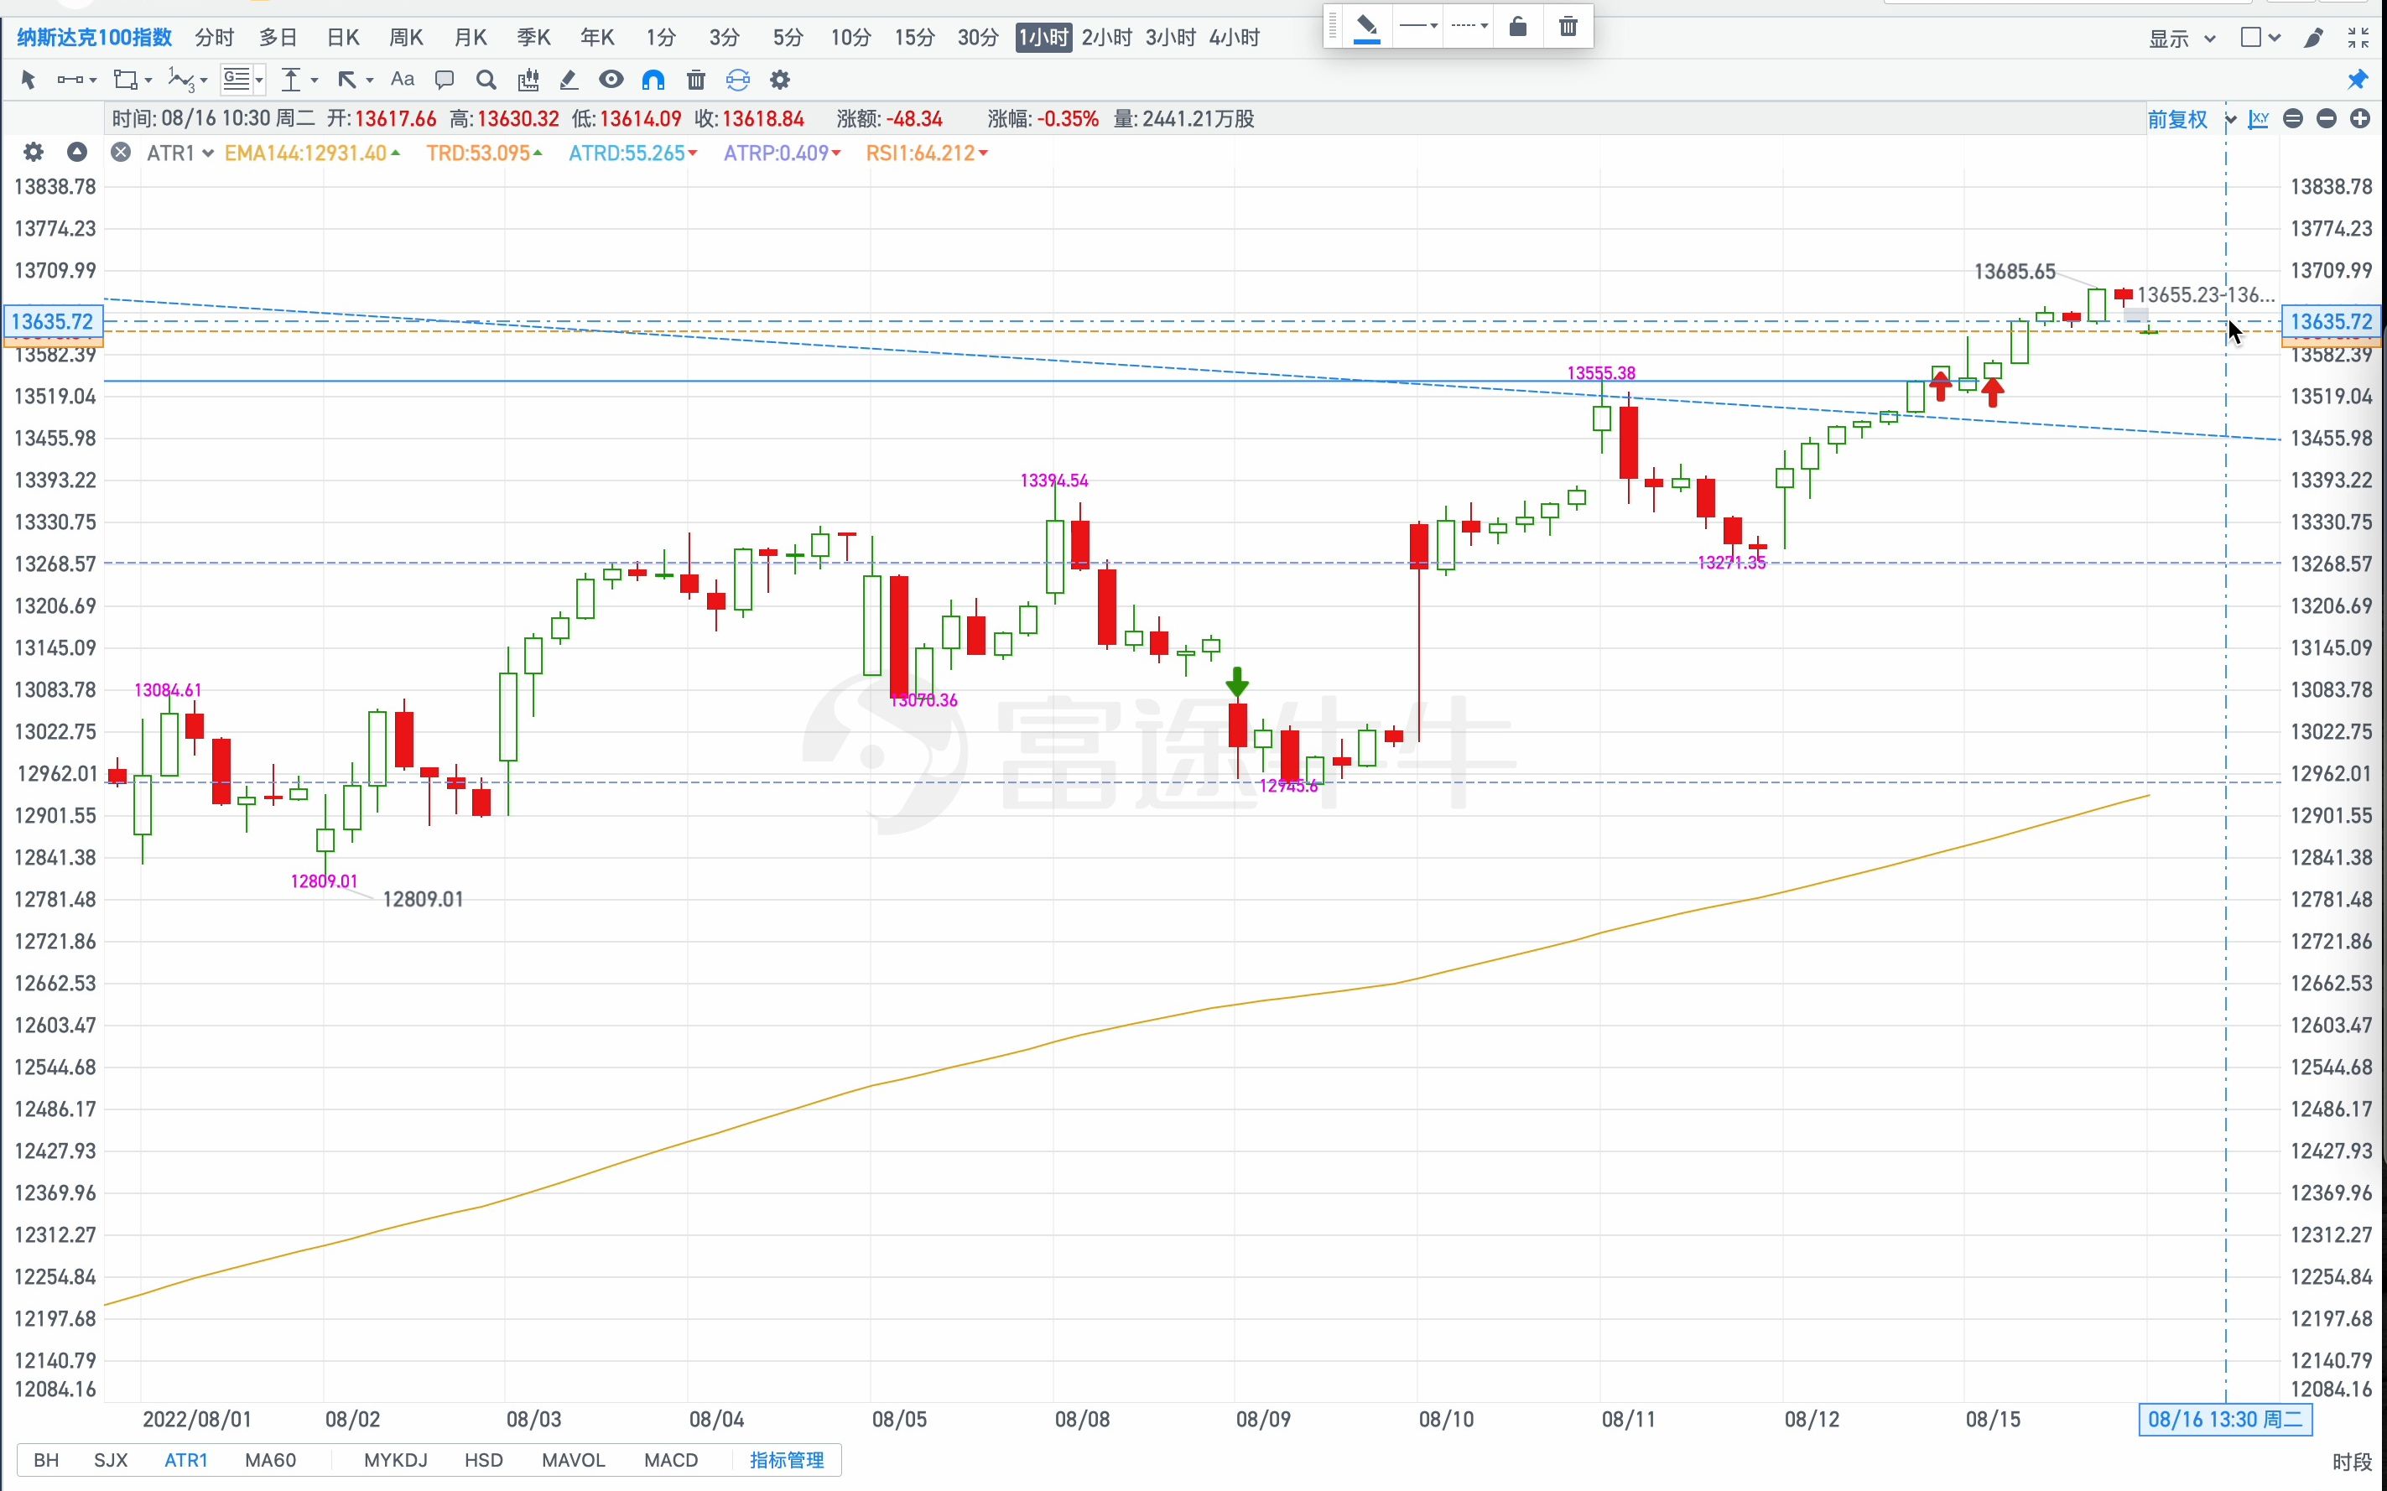Click line color fill in floating toolbar
Screen dimensions: 2387x1491
1366,27
